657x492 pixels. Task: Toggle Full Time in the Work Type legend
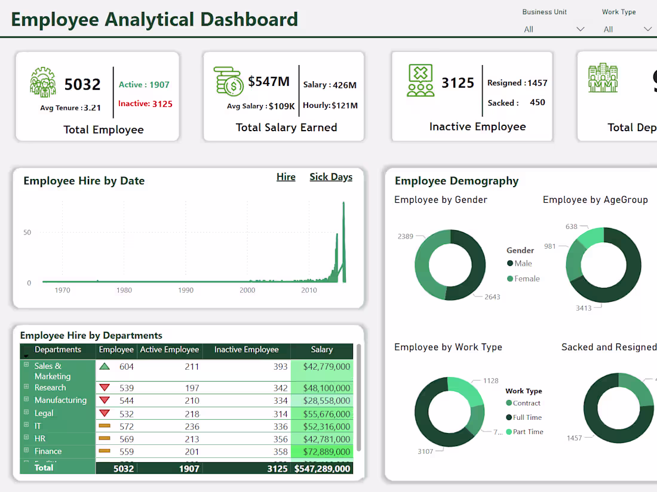point(524,417)
